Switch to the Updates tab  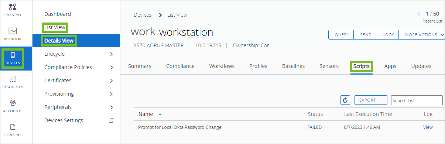tap(421, 66)
